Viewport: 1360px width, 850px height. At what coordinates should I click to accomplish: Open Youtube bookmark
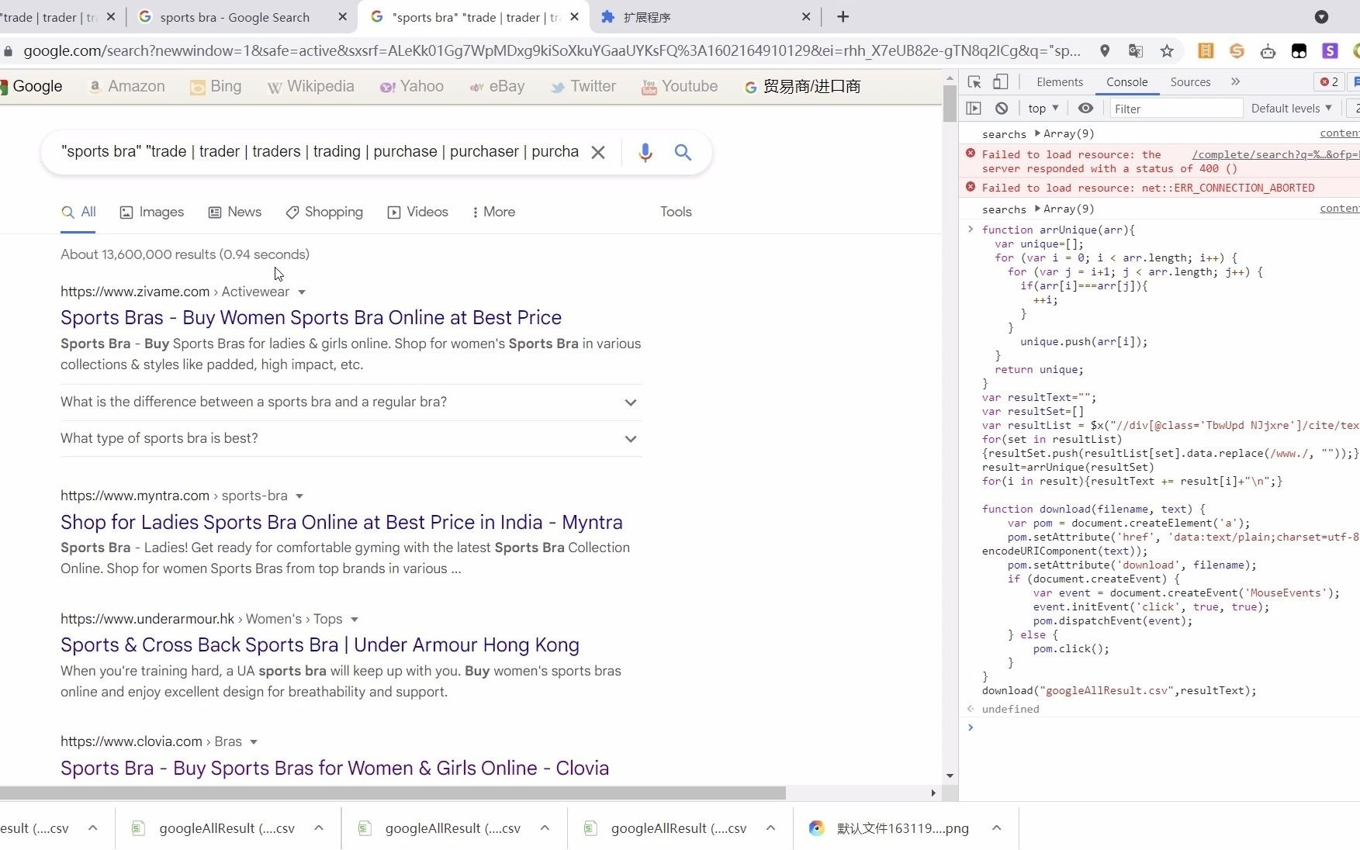[x=680, y=86]
